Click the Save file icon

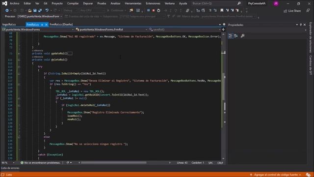[35, 10]
